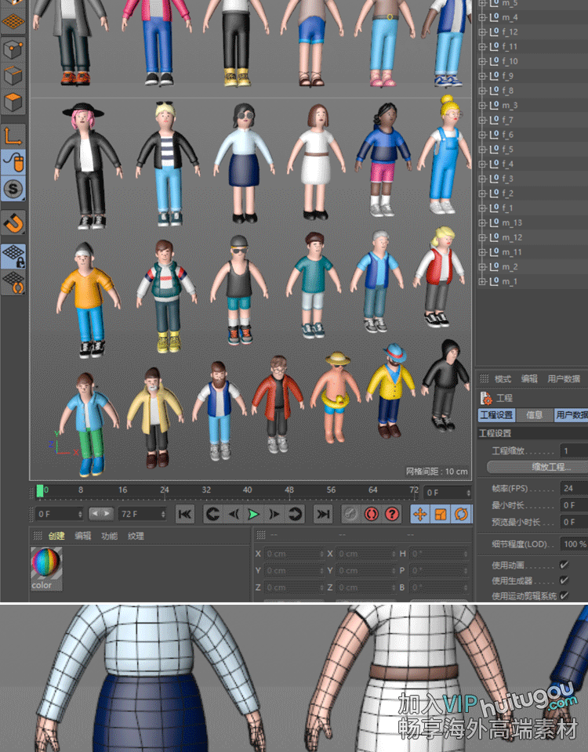Open the 创建 menu in material manager
This screenshot has height=752, width=588.
click(56, 536)
